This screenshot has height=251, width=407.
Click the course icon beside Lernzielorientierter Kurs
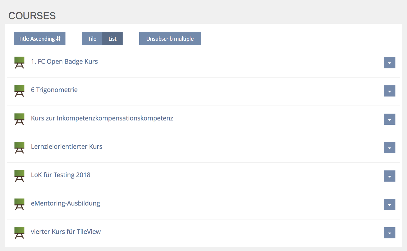point(19,147)
